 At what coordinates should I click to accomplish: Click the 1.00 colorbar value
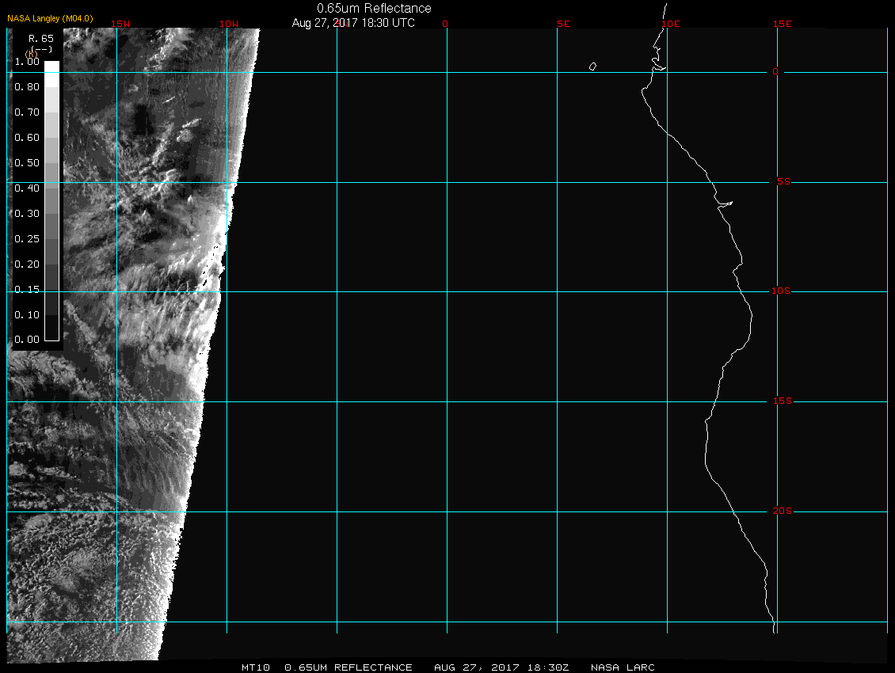coord(27,62)
